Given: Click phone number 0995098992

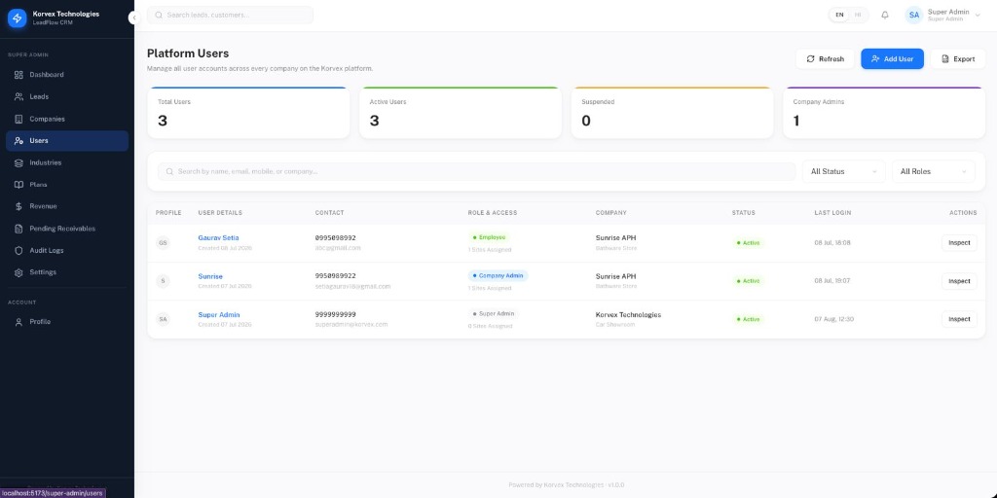Looking at the screenshot, I should (x=335, y=237).
